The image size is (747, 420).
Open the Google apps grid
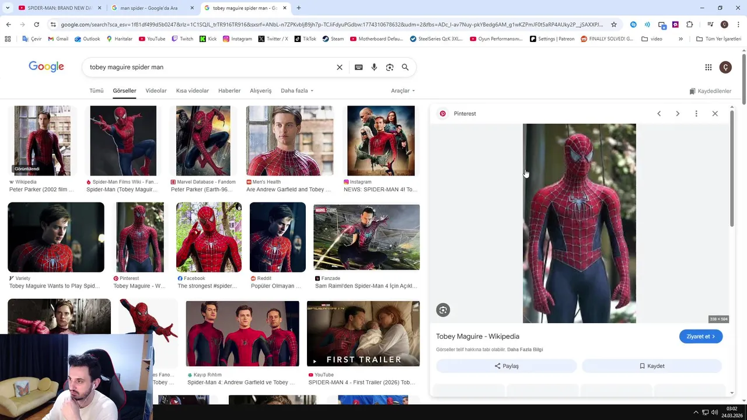coord(708,67)
